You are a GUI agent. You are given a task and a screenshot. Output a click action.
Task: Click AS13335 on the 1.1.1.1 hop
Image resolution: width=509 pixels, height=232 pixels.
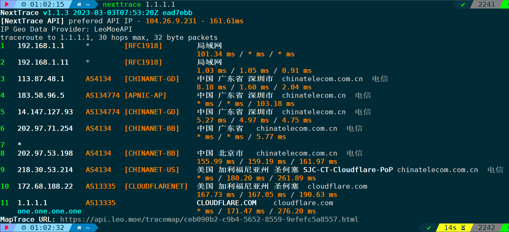coord(101,203)
